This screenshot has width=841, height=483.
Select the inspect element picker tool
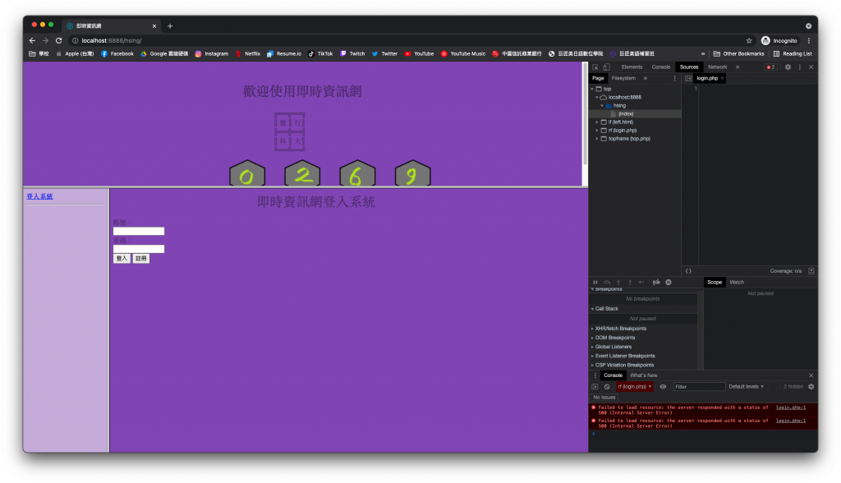click(x=595, y=67)
